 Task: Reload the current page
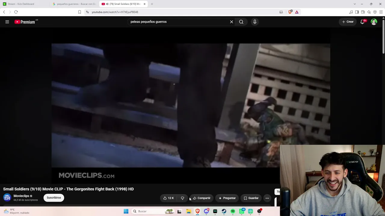(16, 12)
